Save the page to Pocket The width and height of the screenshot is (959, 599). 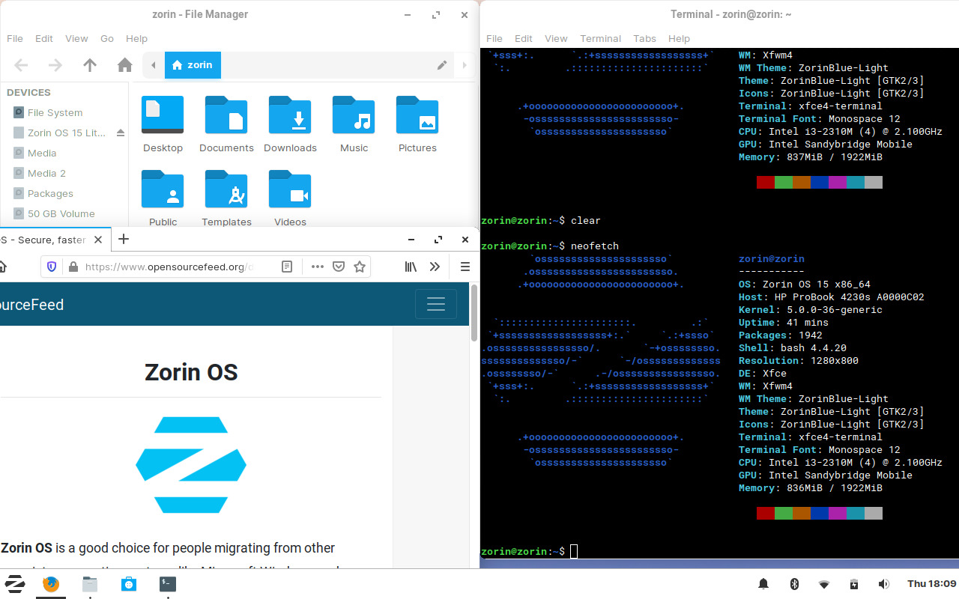pos(339,266)
